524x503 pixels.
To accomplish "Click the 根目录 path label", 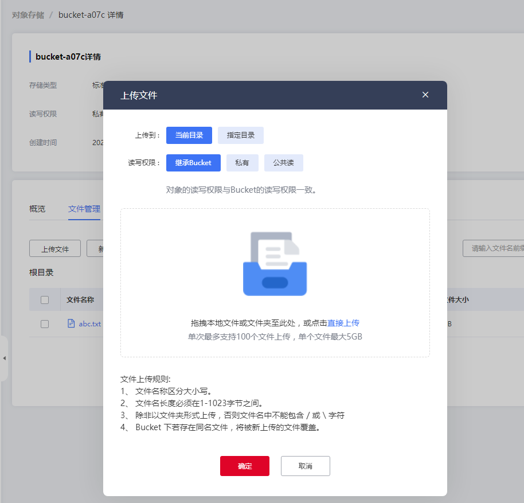I will [41, 272].
